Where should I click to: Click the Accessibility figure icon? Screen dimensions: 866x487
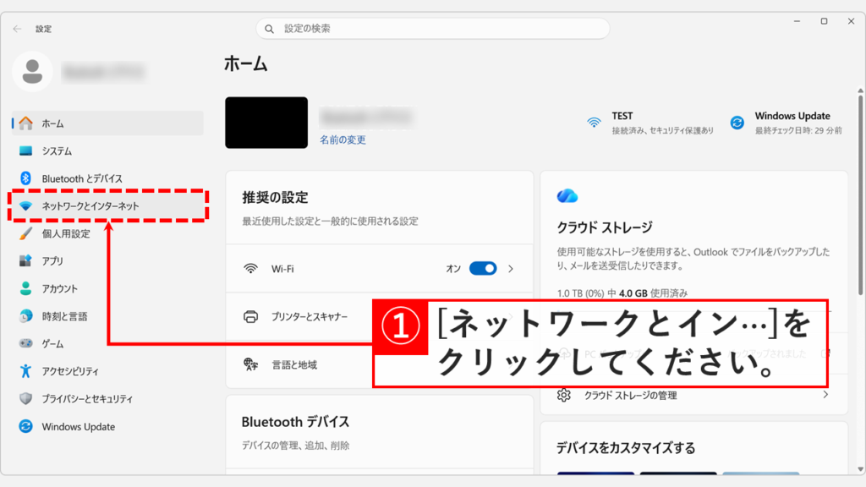pos(25,371)
